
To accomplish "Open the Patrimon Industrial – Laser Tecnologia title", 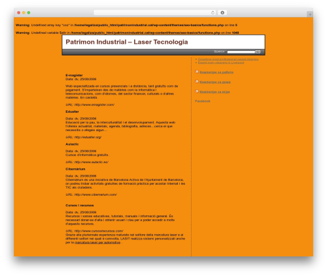I will coord(127,42).
